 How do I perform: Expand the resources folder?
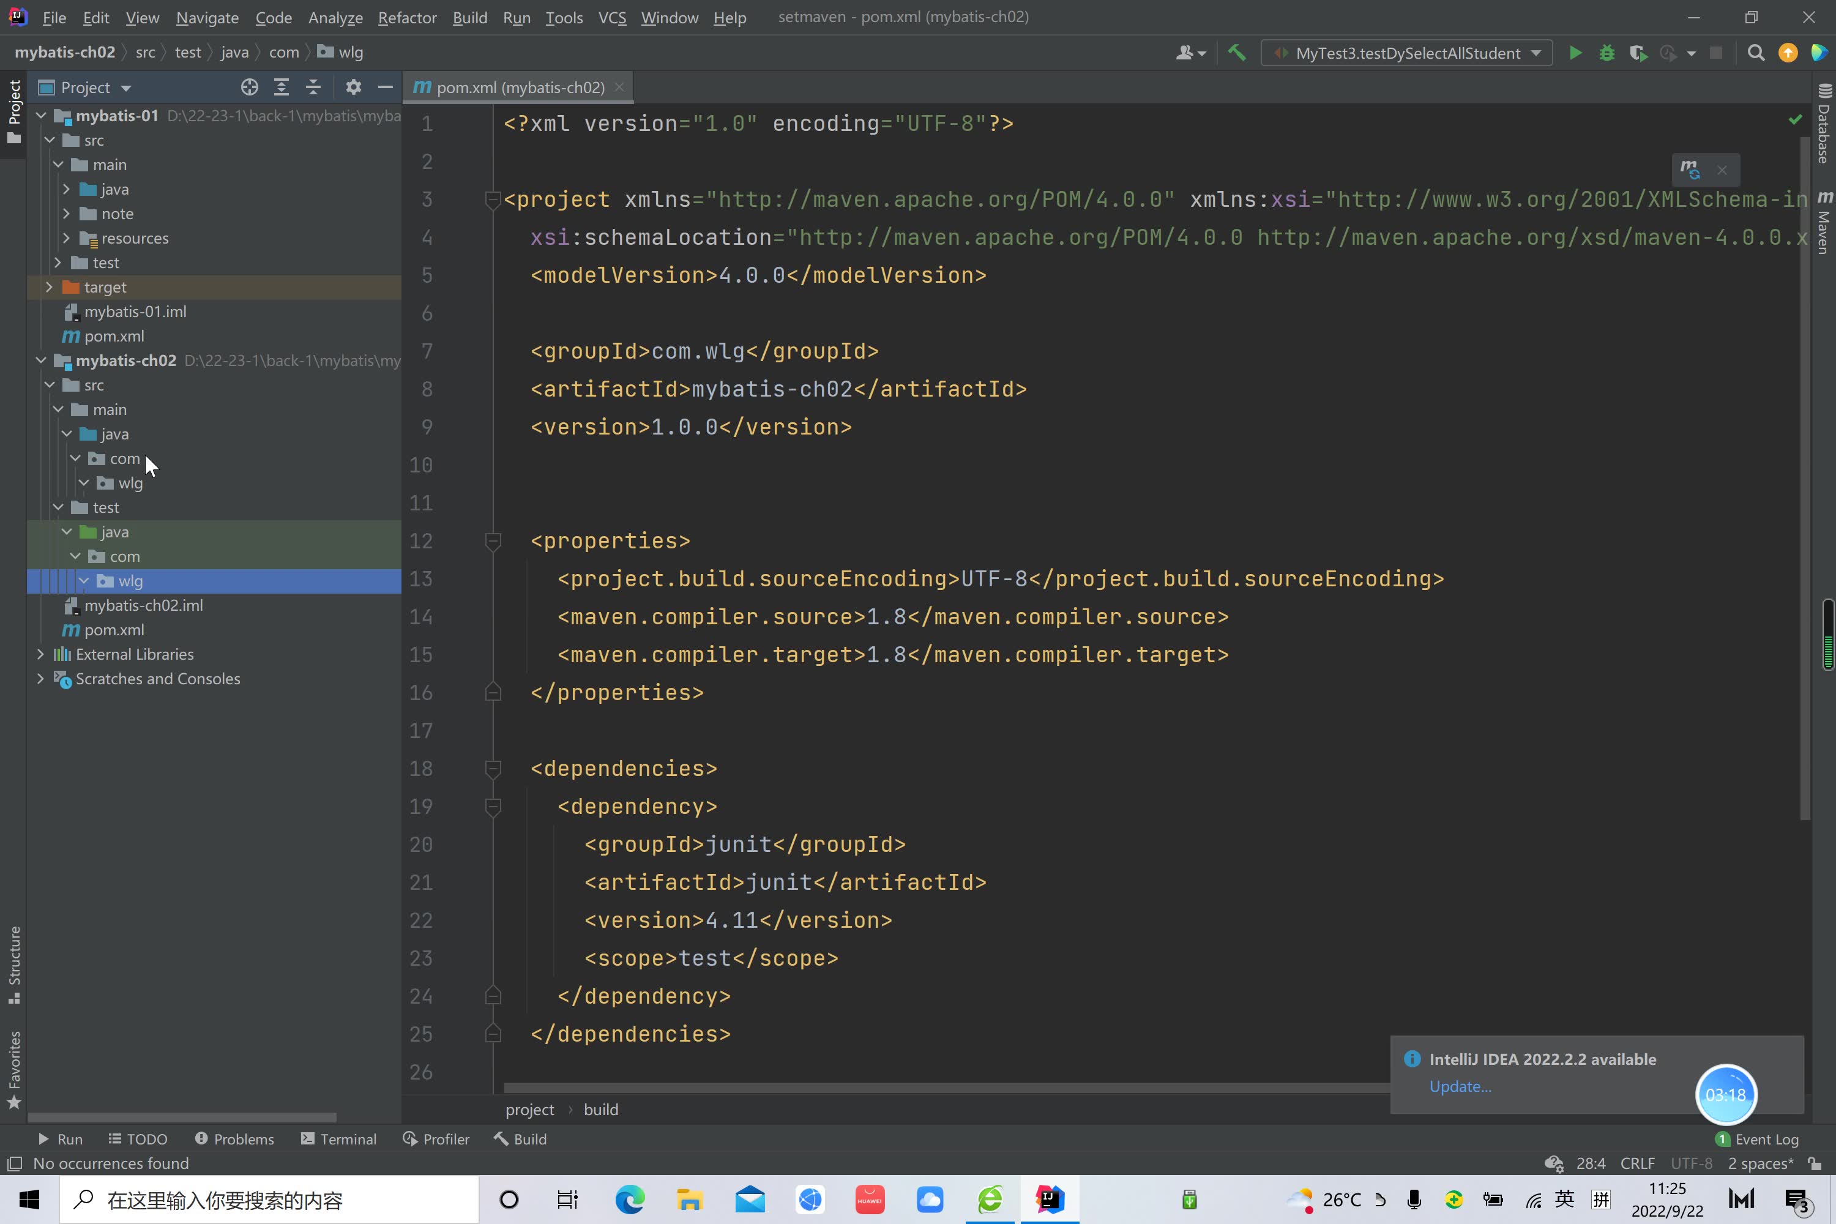point(66,238)
